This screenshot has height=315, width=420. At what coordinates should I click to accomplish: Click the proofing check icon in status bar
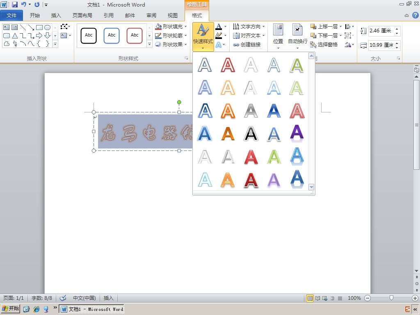(x=63, y=298)
